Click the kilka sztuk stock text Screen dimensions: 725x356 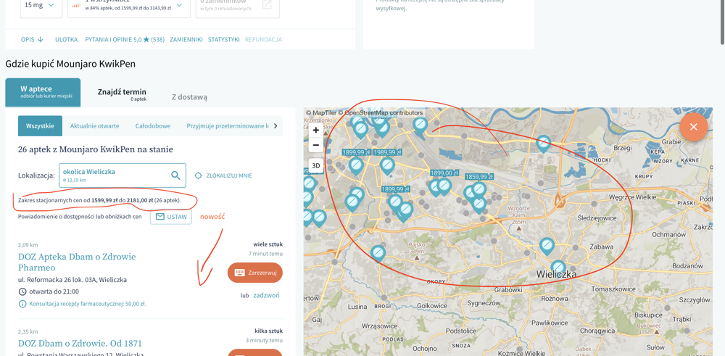269,331
